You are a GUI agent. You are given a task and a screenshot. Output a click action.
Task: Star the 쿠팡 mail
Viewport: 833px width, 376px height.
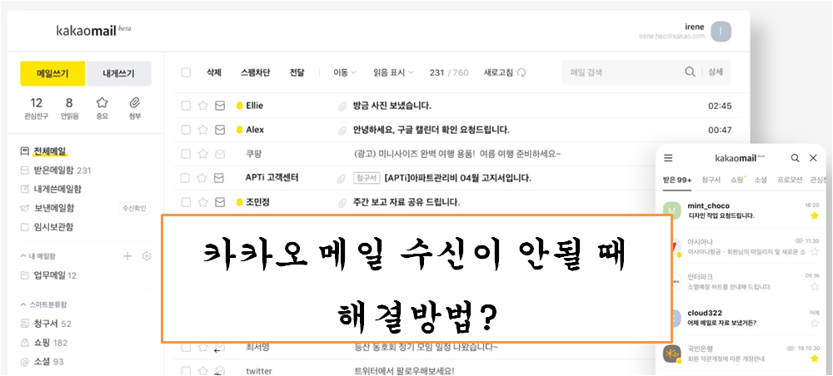click(x=202, y=155)
